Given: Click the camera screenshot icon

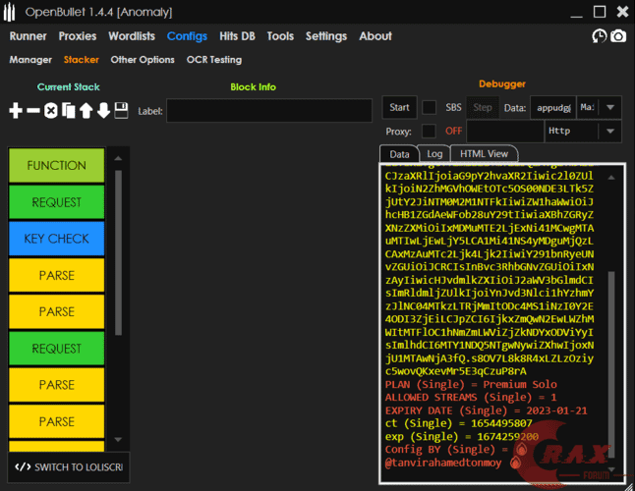Looking at the screenshot, I should tap(618, 36).
